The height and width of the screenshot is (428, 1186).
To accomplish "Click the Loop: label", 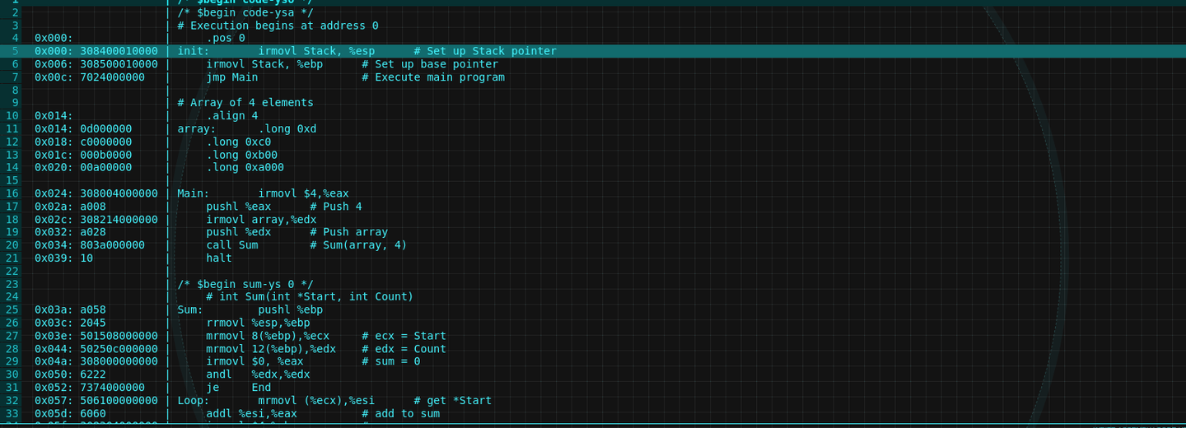I will coord(193,401).
